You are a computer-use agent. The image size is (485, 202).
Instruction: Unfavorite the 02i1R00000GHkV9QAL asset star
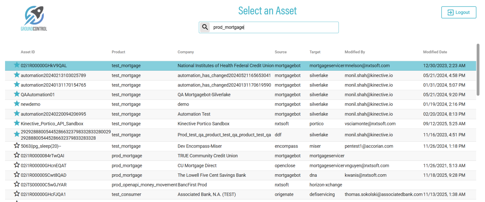[x=17, y=65]
